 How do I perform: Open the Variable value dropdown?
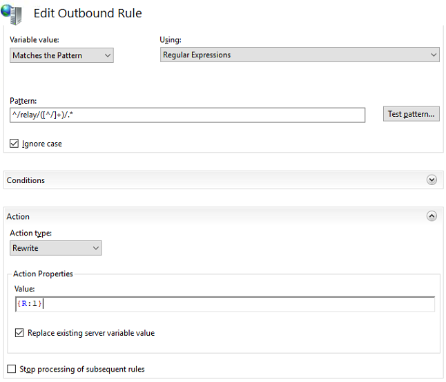coord(61,56)
